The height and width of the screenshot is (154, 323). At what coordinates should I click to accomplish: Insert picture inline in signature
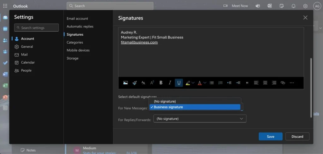126,83
